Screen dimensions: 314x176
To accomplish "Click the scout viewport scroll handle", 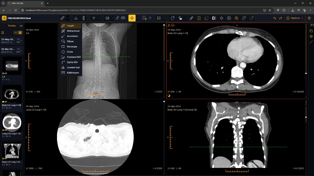I will 164,25.
